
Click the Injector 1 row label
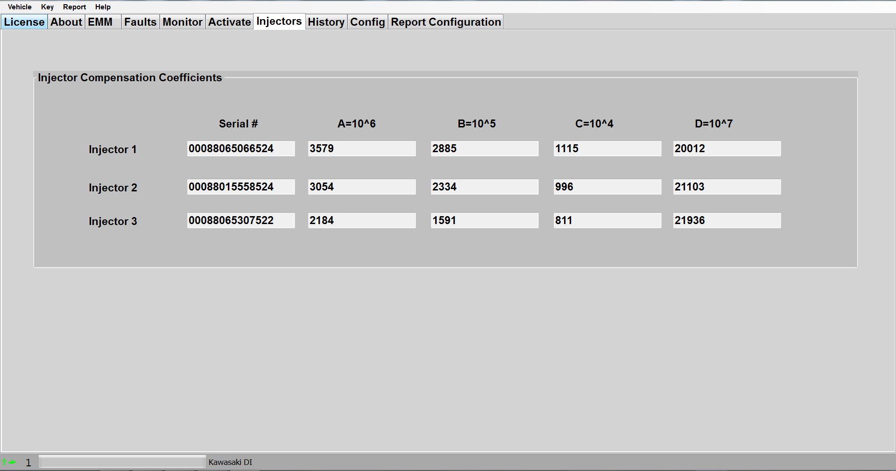(x=113, y=149)
